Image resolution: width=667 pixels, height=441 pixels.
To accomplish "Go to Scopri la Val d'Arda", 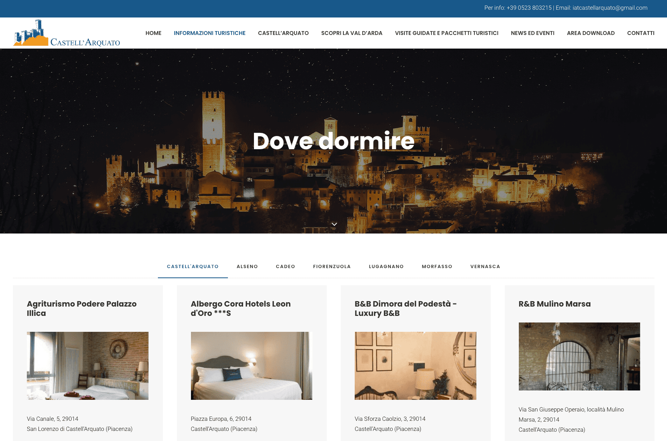I will 352,33.
